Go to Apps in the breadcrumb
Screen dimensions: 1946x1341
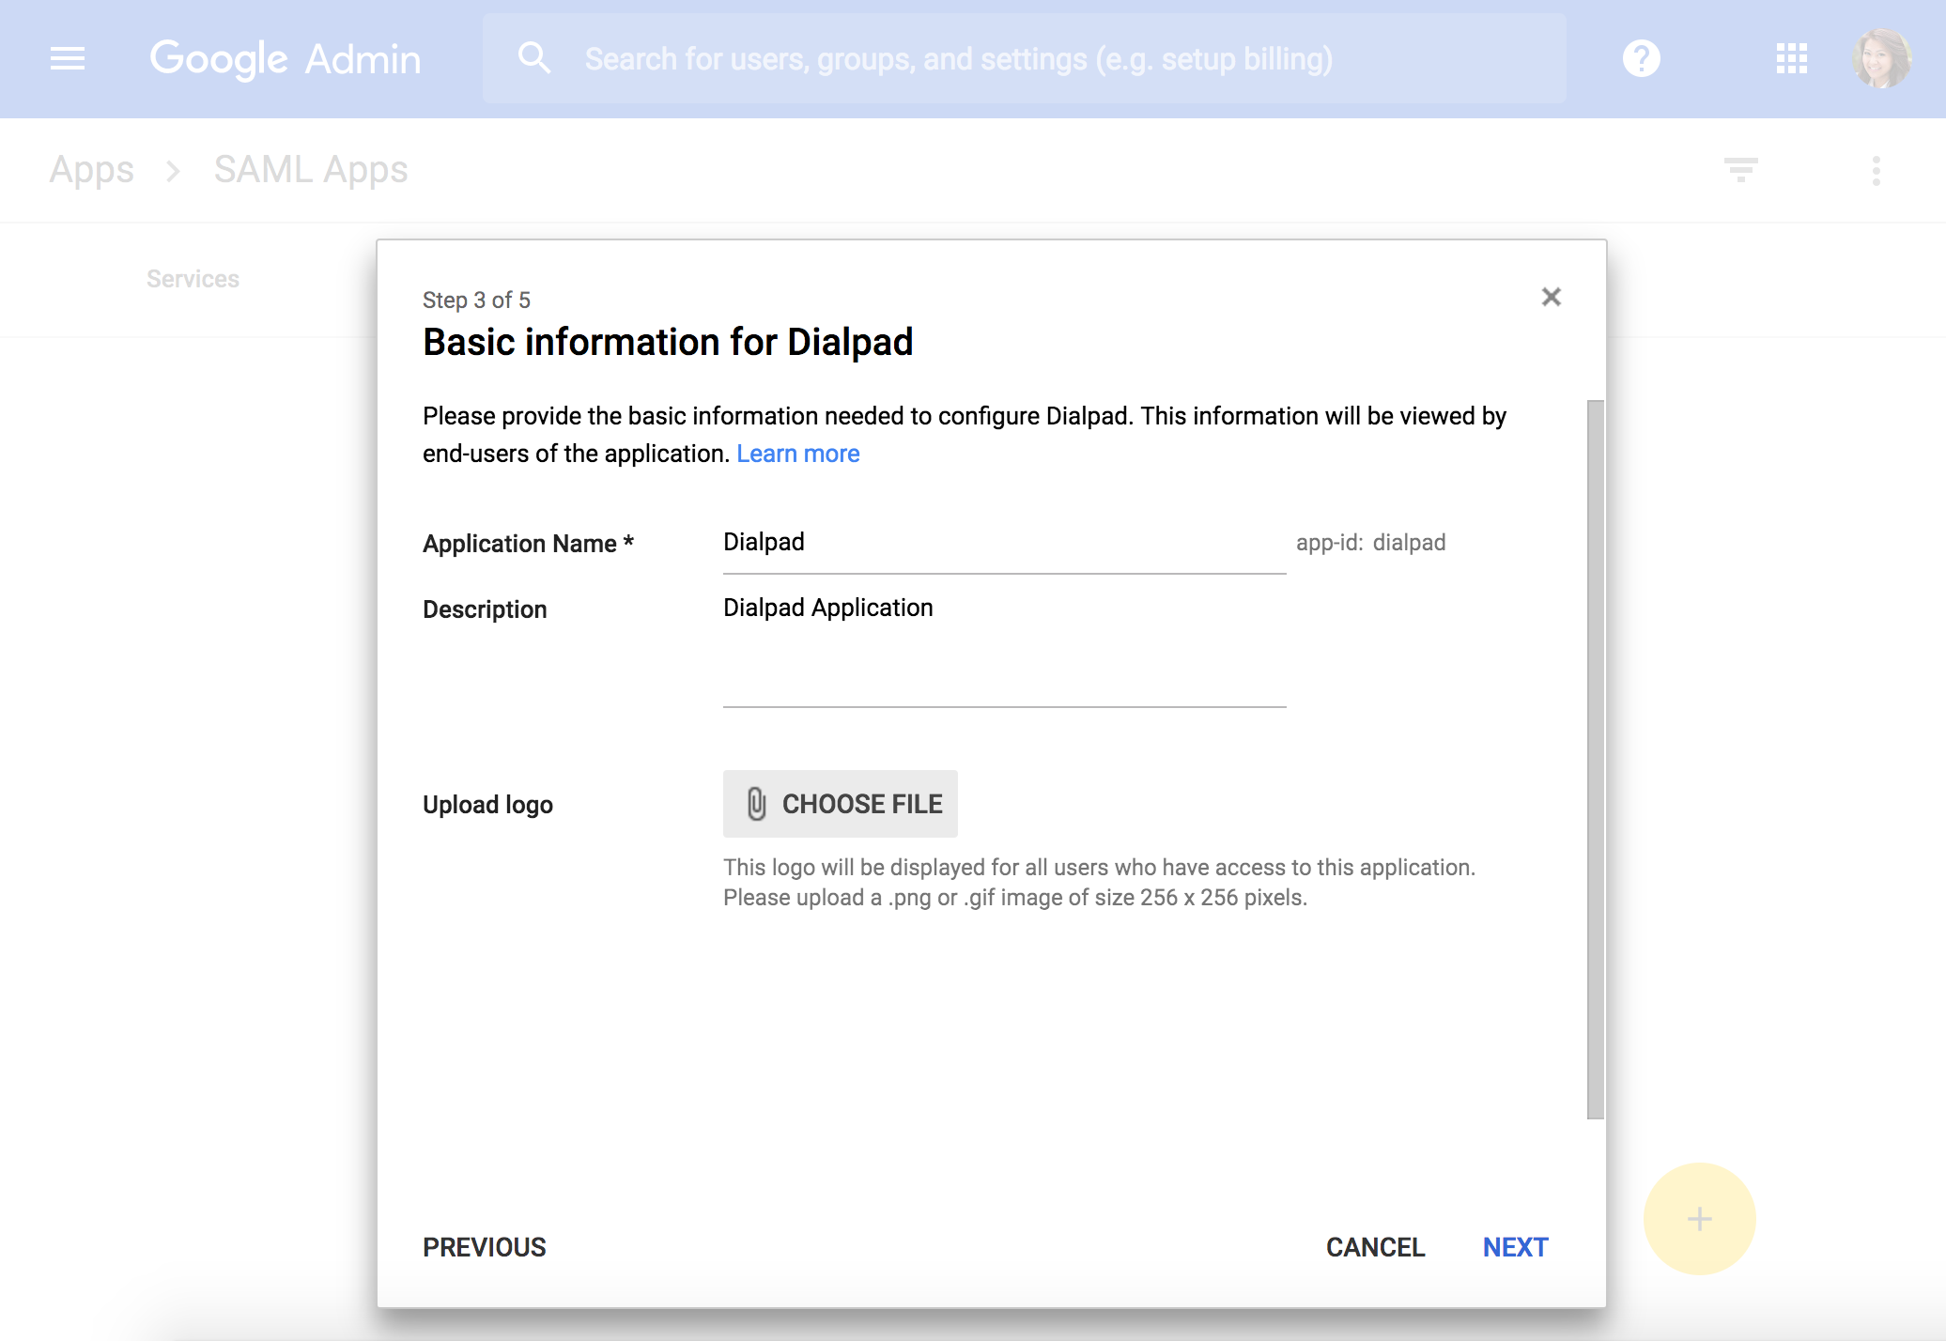(91, 170)
